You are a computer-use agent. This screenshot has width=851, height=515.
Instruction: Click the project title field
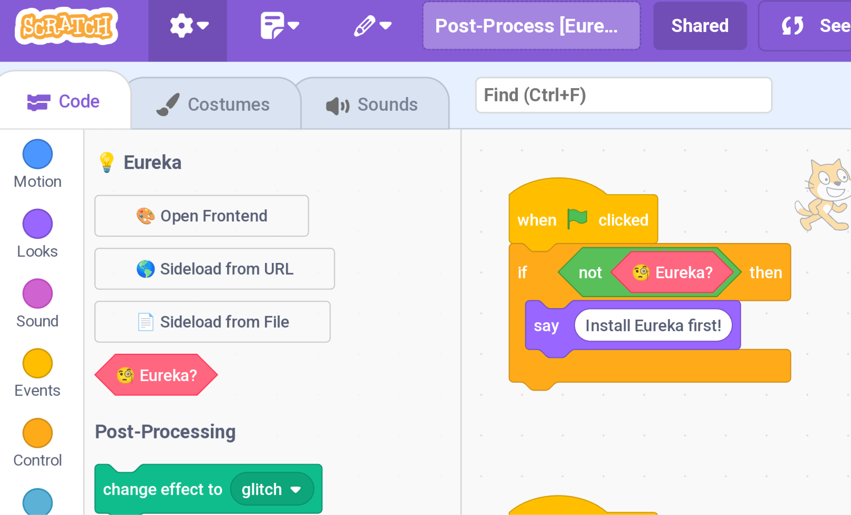[x=531, y=26]
